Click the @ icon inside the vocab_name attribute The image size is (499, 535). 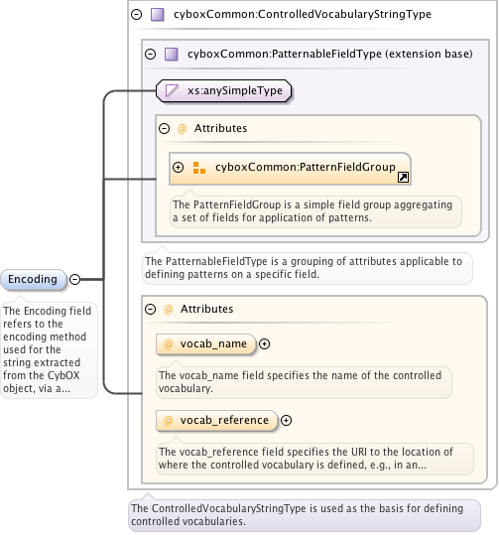click(169, 343)
